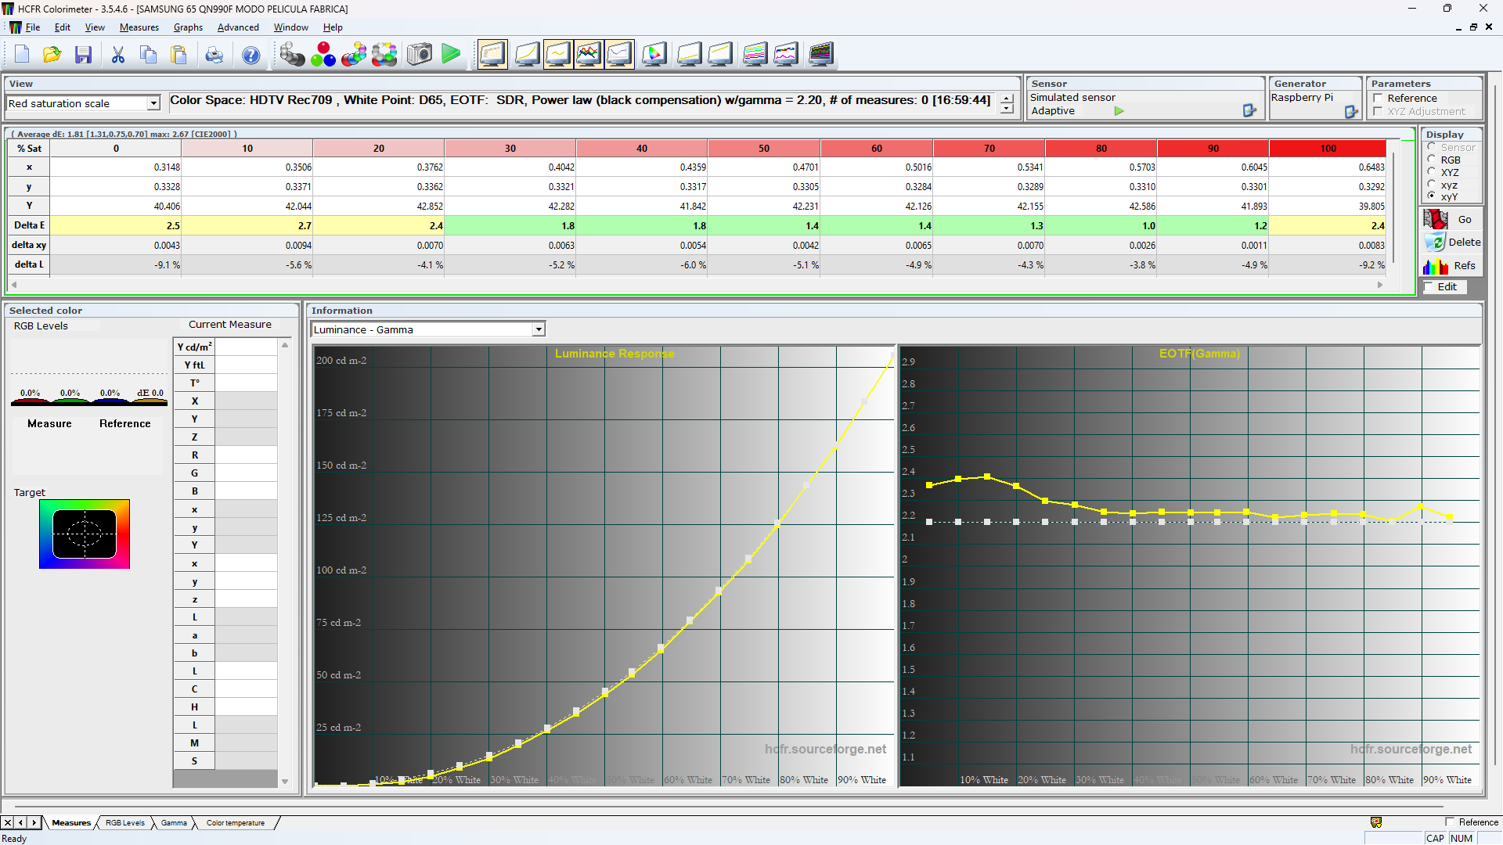Open Sensor configuration icon
This screenshot has width=1503, height=845.
click(1249, 111)
